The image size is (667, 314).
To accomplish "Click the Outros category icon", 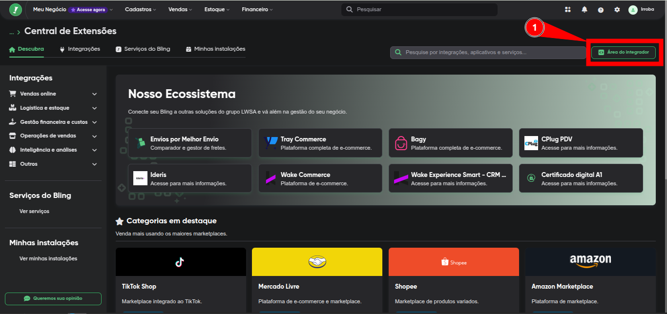I will tap(13, 164).
